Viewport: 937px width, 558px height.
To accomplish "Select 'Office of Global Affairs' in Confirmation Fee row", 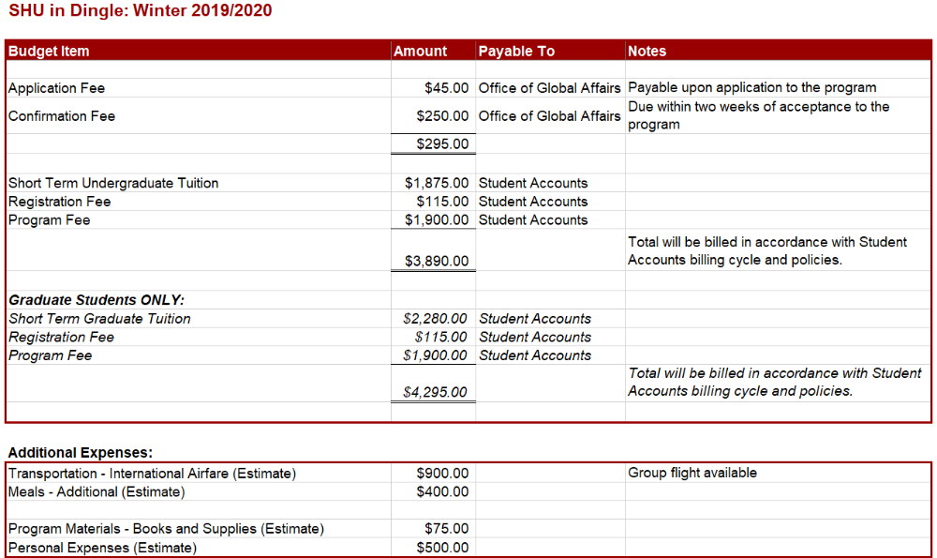I will [550, 116].
